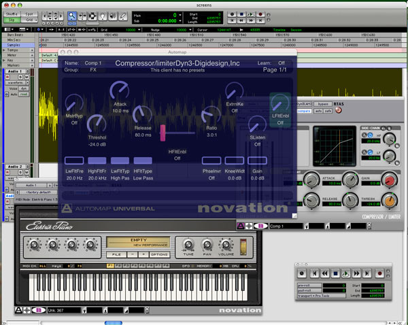Viewport: 408px width, 325px height.
Task: Click pink learn oval under Elektrik Piano
Action: point(39,310)
